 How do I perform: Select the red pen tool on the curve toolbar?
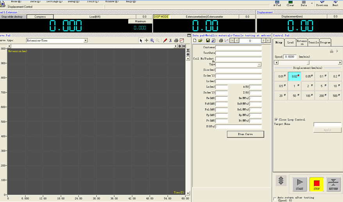tap(165, 41)
